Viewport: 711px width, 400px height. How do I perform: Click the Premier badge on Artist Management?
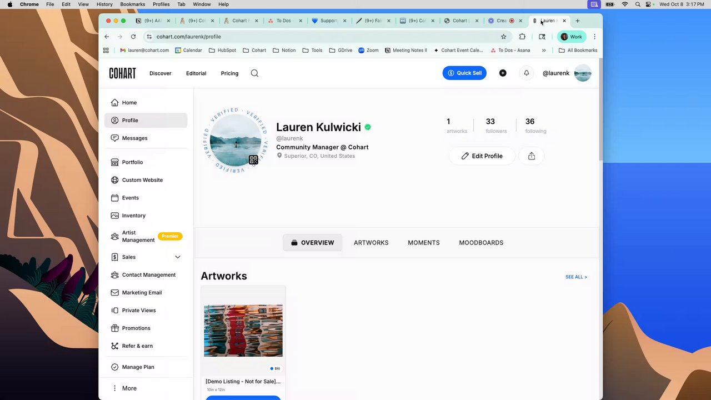click(170, 236)
